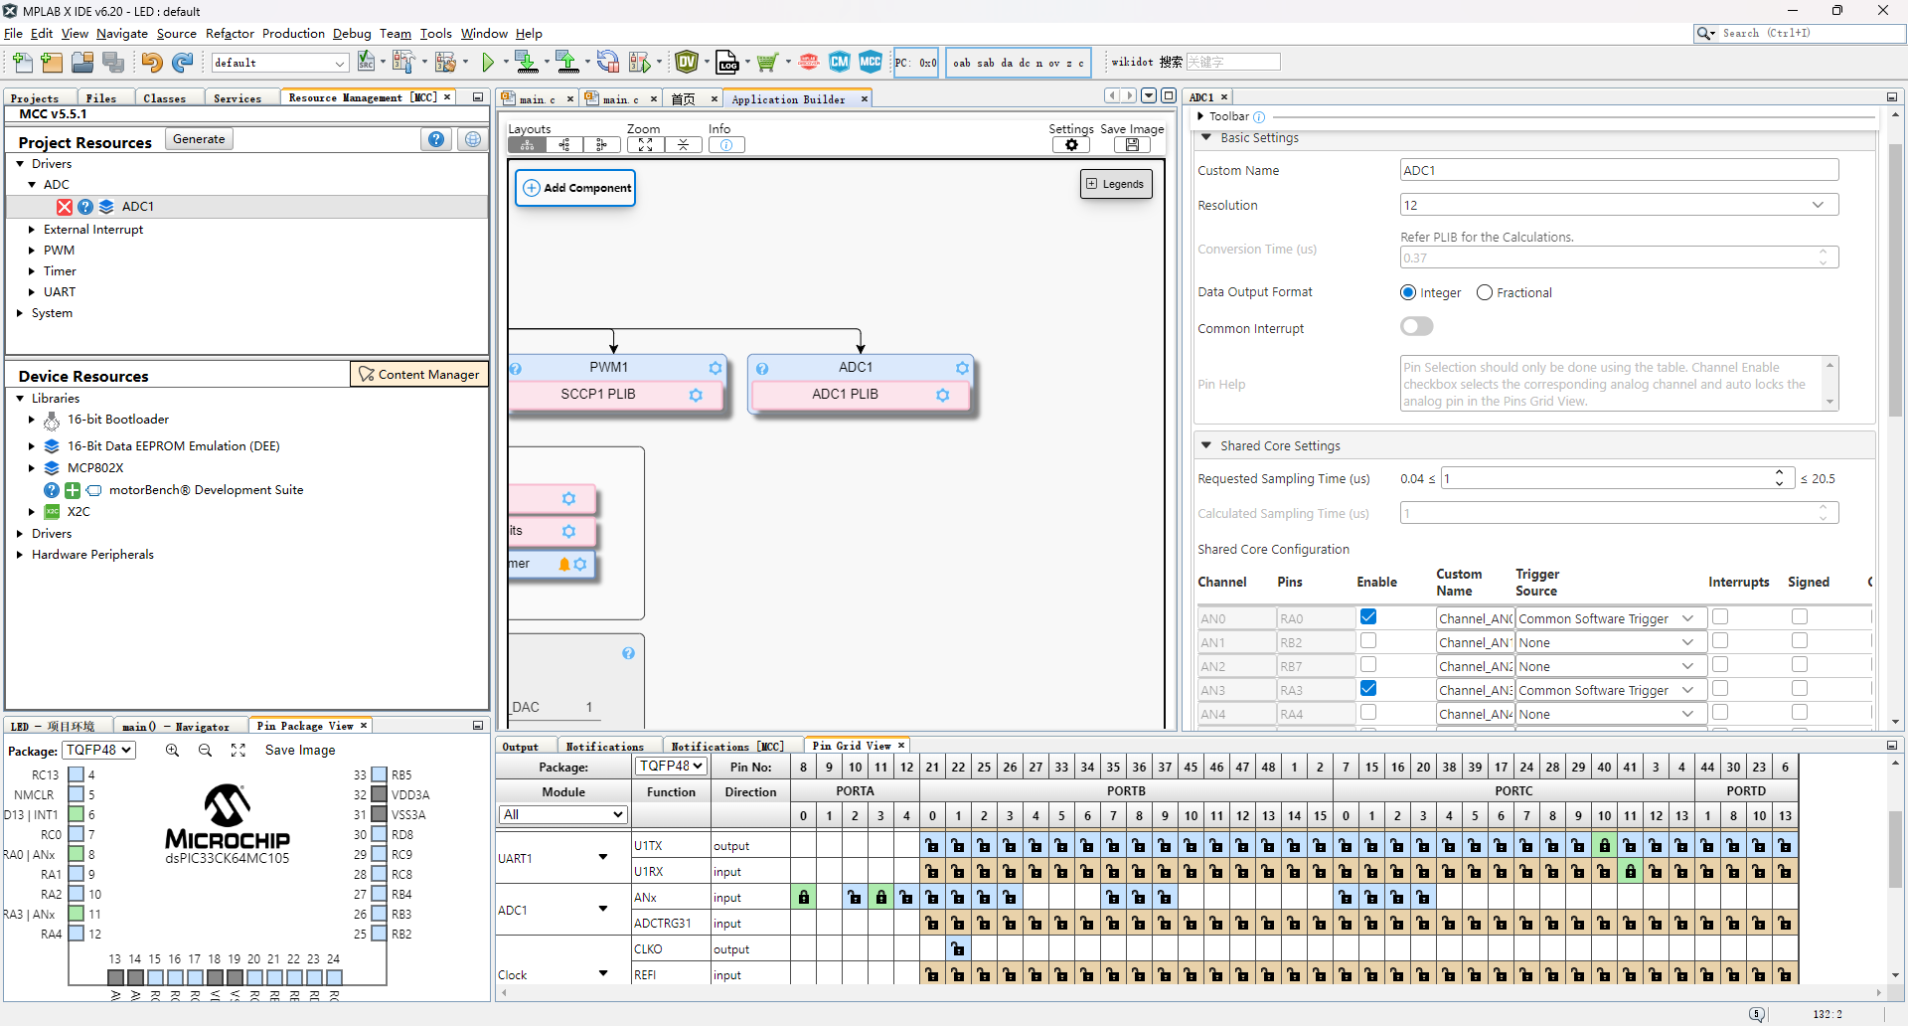Check AN1 channel Enable checkbox
The height and width of the screenshot is (1026, 1908).
coord(1368,641)
